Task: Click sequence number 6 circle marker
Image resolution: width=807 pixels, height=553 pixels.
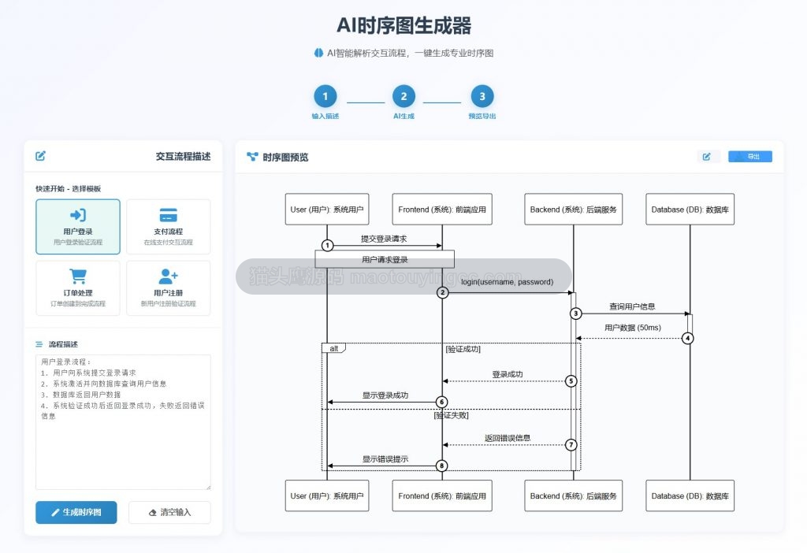Action: pos(441,402)
